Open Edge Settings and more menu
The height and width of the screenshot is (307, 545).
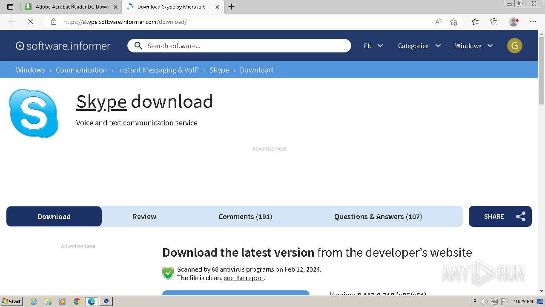(x=533, y=22)
